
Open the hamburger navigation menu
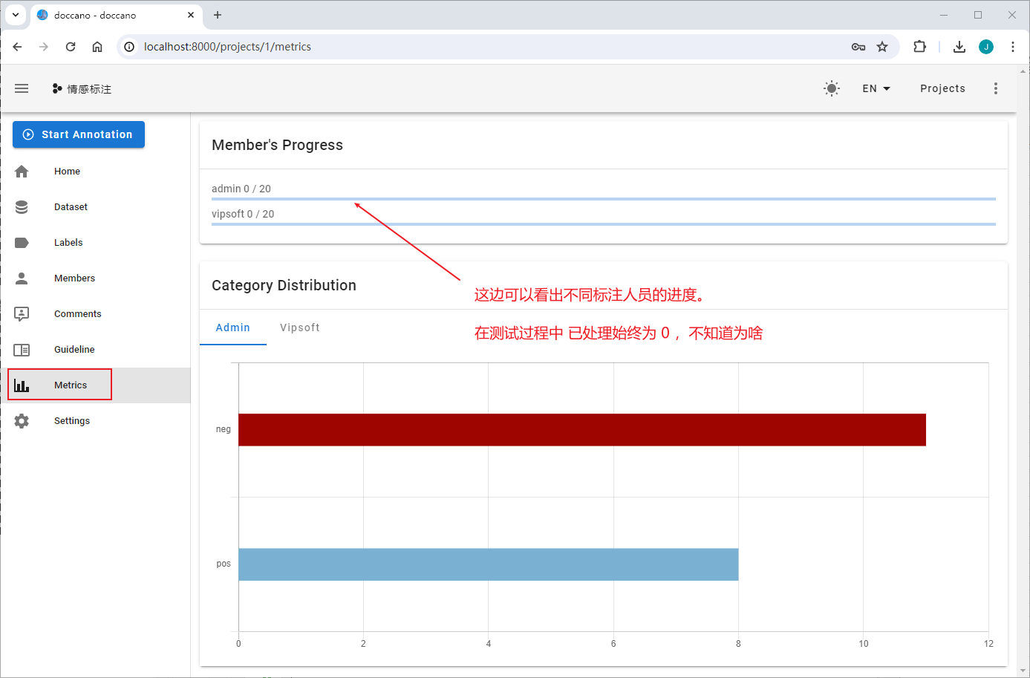point(22,88)
